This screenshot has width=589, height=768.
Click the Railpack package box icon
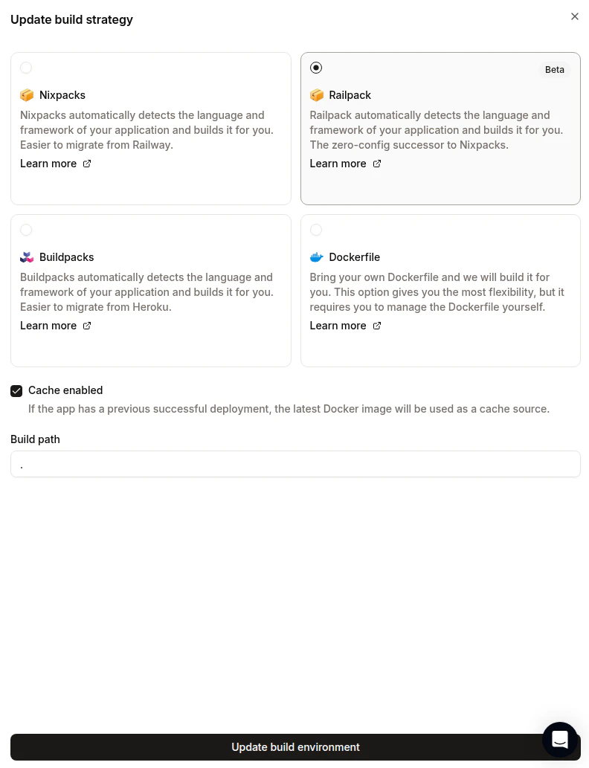(x=317, y=95)
